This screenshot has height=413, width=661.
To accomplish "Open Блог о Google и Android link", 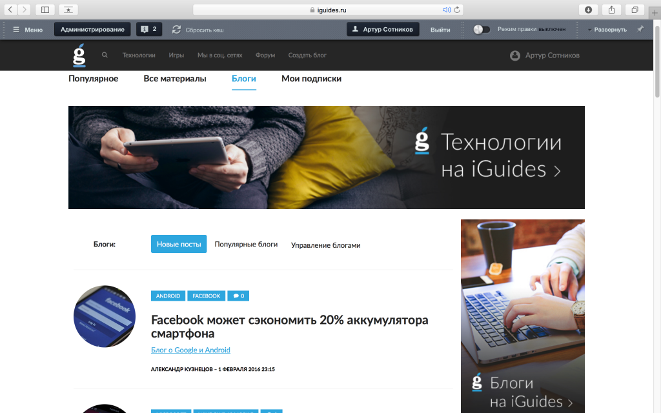I will click(x=190, y=350).
